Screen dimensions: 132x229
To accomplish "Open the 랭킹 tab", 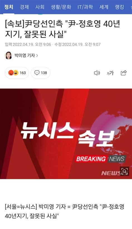I will point(119,7).
